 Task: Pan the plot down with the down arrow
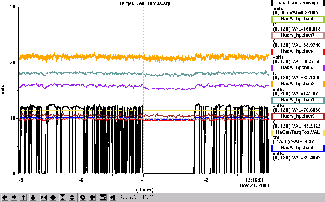pos(33,197)
